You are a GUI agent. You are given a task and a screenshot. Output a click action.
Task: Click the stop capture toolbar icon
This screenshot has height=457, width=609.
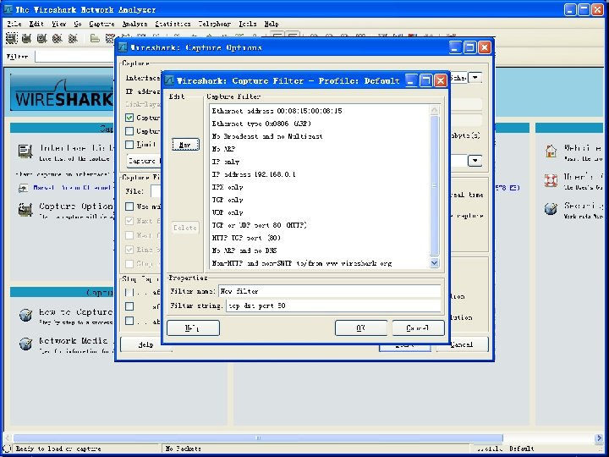(x=58, y=38)
